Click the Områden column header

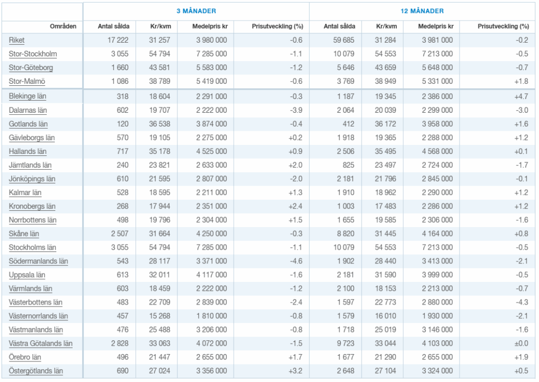pyautogui.click(x=63, y=26)
